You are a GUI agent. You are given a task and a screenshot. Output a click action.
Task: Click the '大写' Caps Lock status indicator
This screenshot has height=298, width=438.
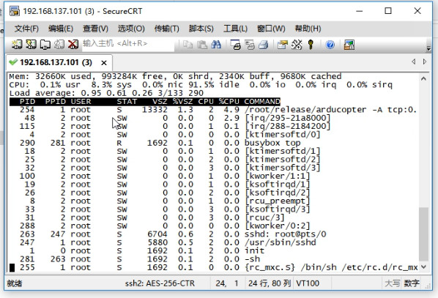click(392, 283)
